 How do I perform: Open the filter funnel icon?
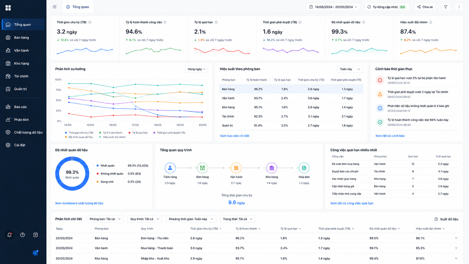point(446,7)
